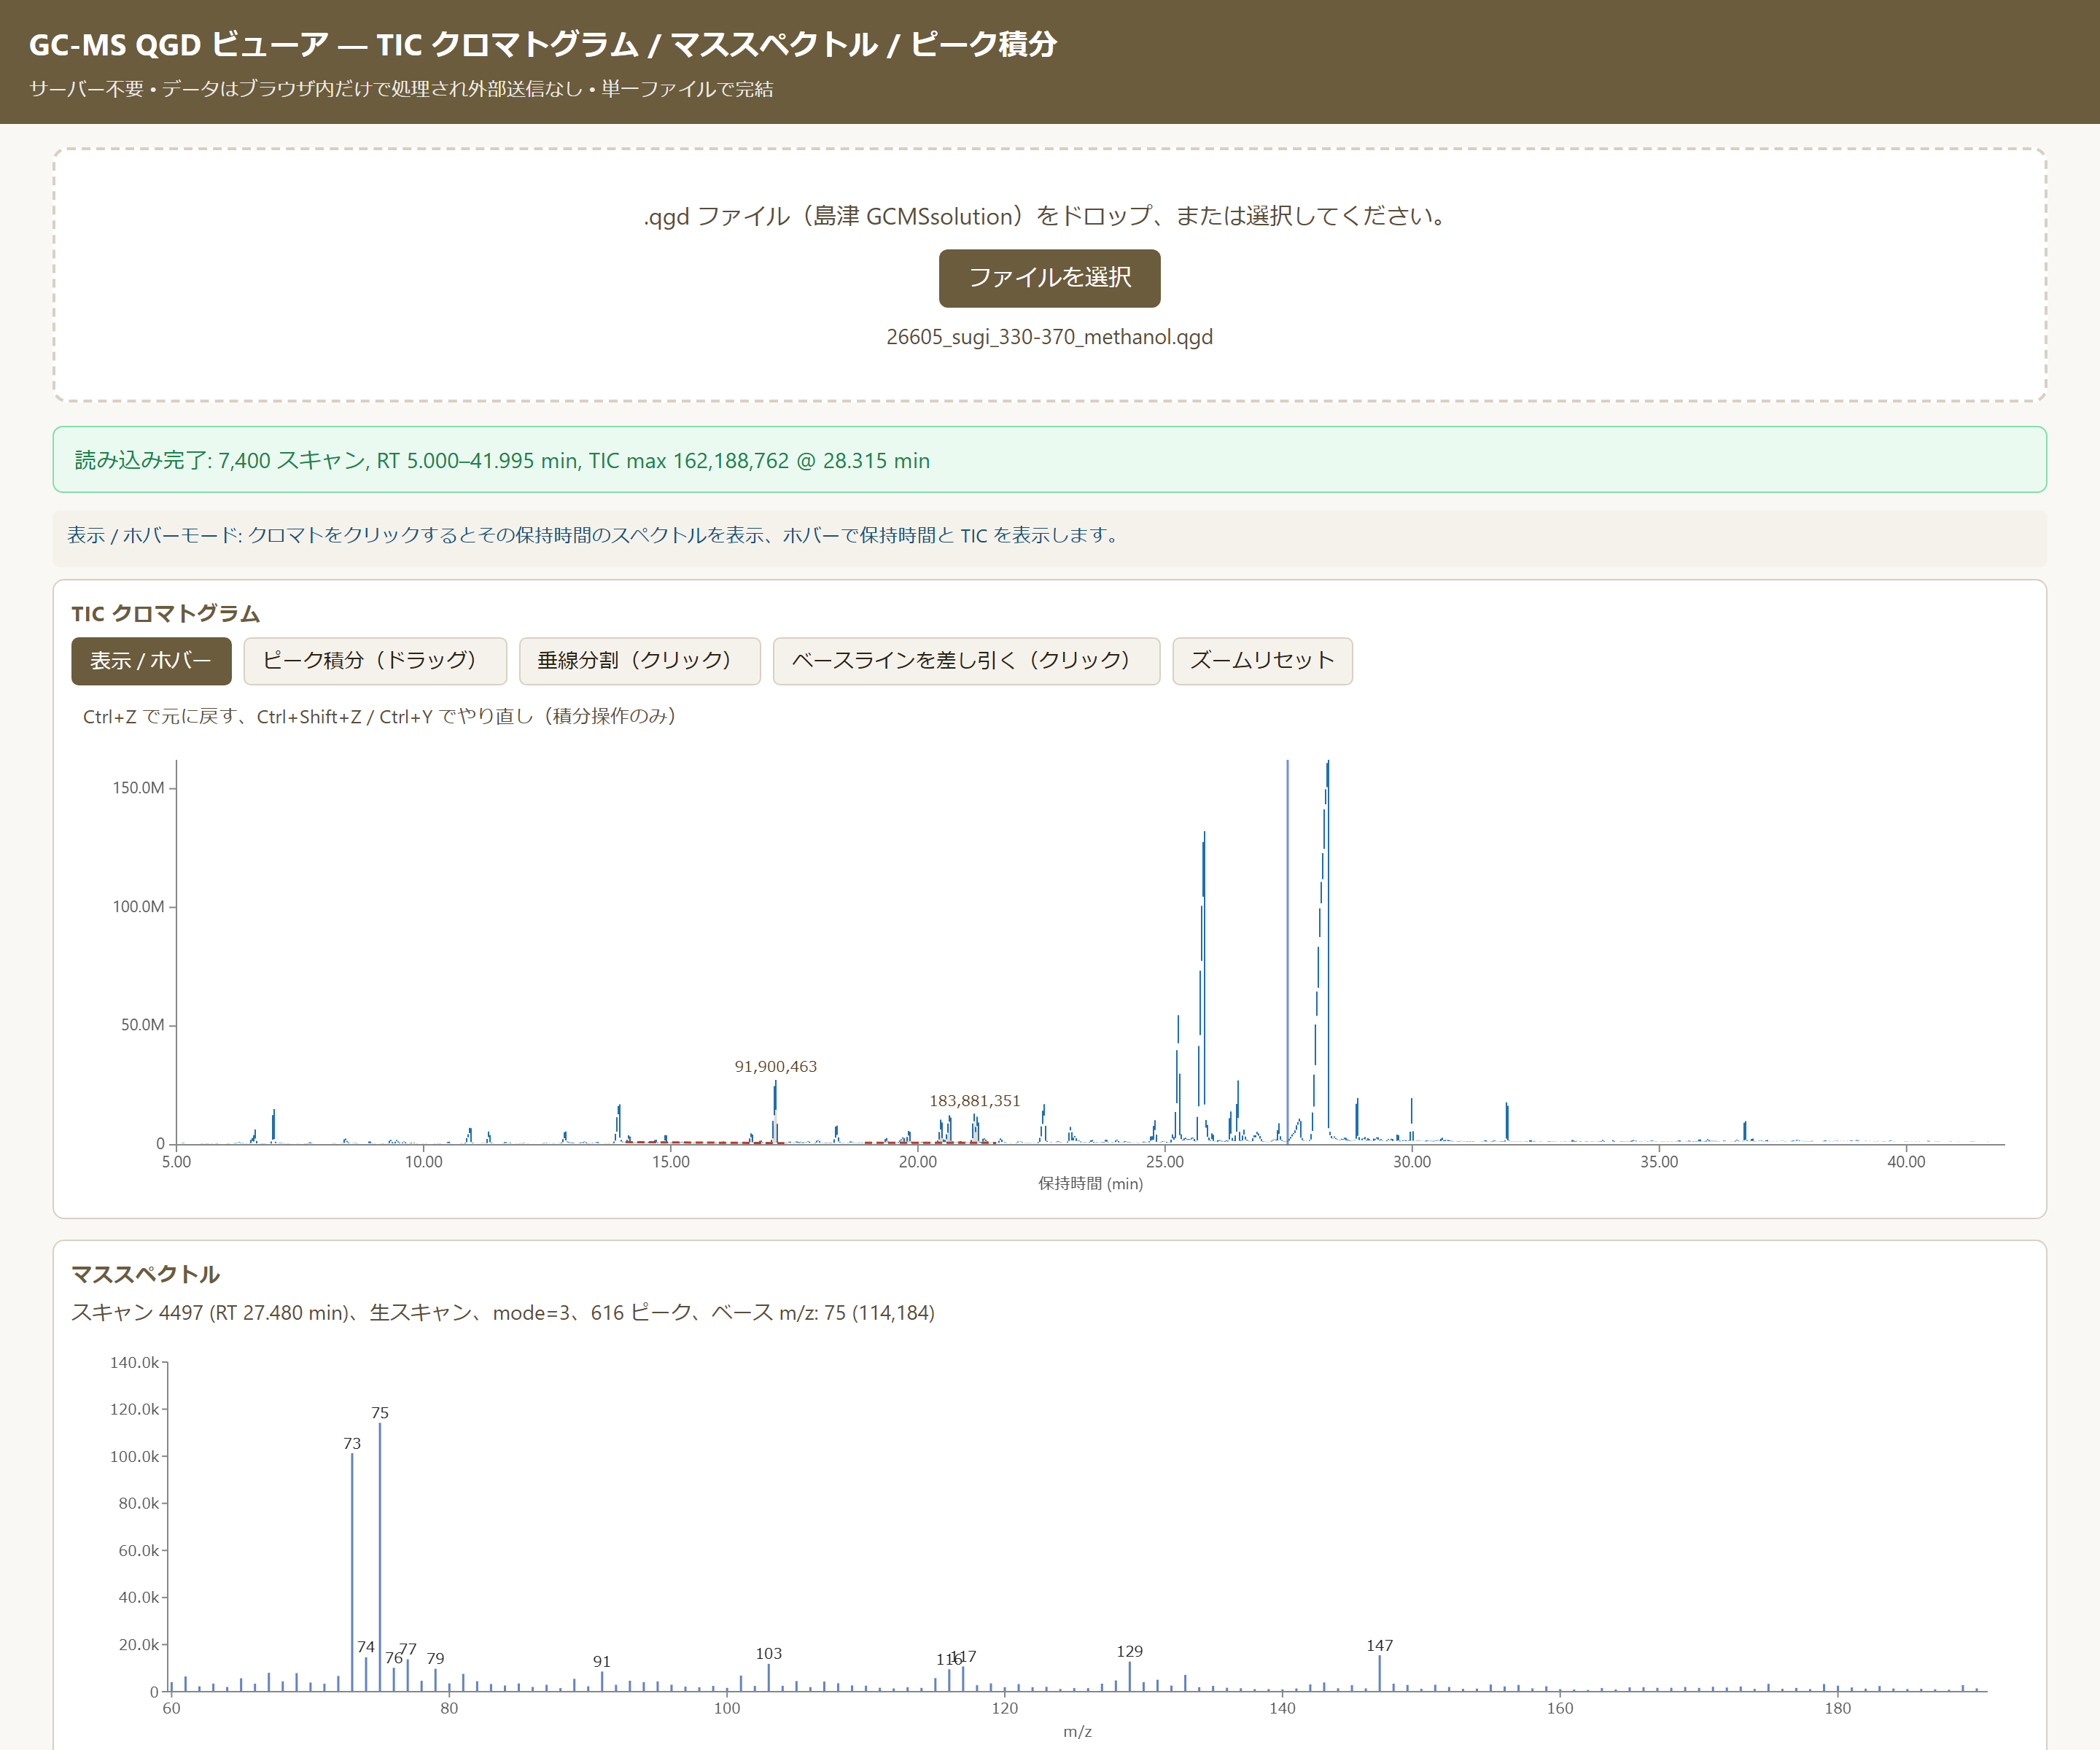Click the 表示 / ホバーモード description text
This screenshot has width=2100, height=1750.
click(595, 535)
